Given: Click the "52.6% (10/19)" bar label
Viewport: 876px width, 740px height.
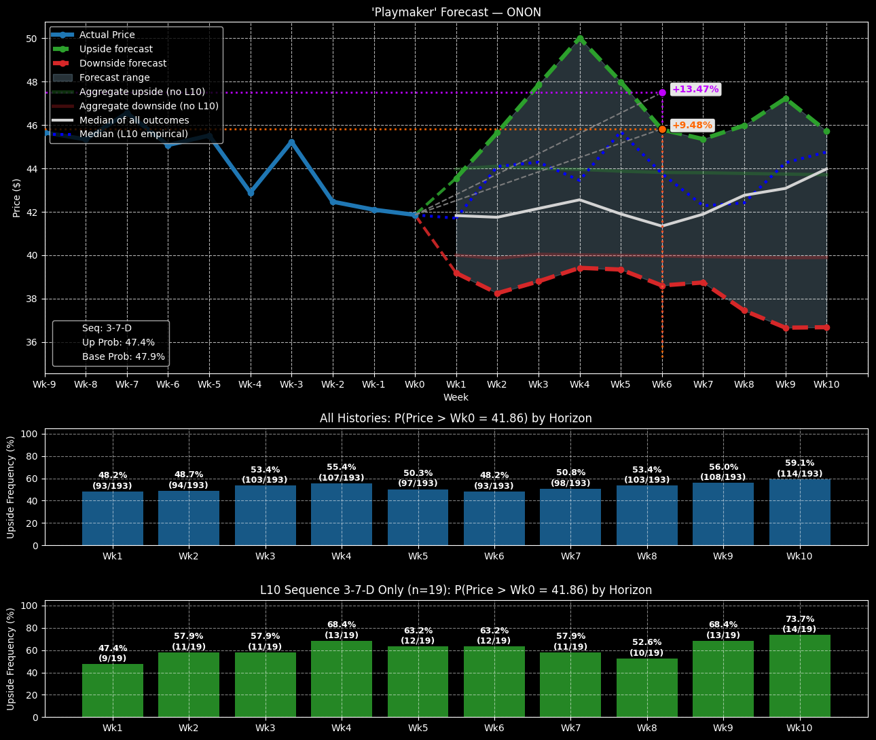Looking at the screenshot, I should pyautogui.click(x=647, y=648).
